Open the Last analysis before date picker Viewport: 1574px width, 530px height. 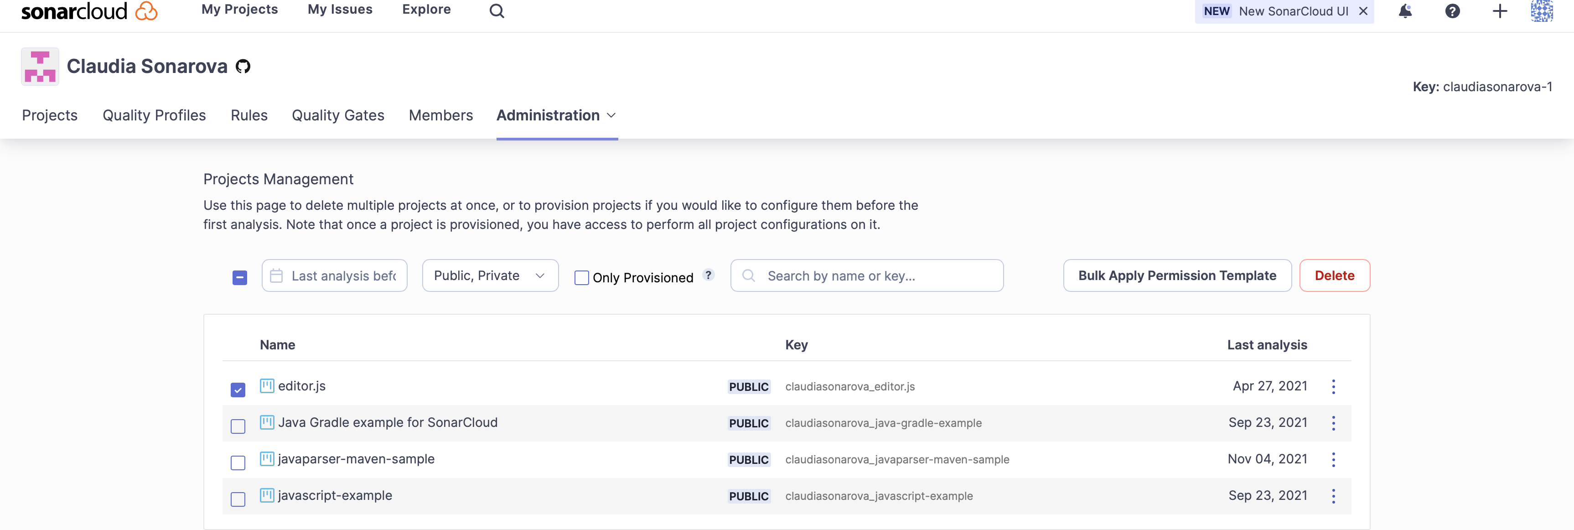tap(334, 275)
